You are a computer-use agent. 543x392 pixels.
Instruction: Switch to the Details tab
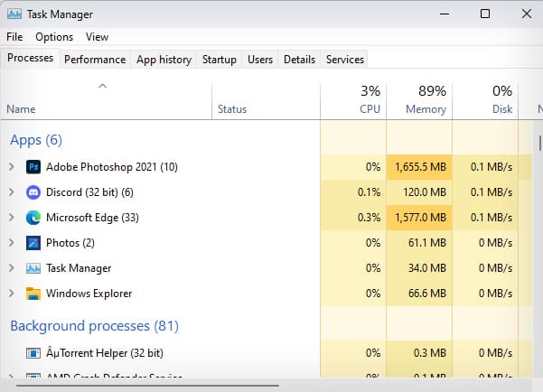pos(299,60)
